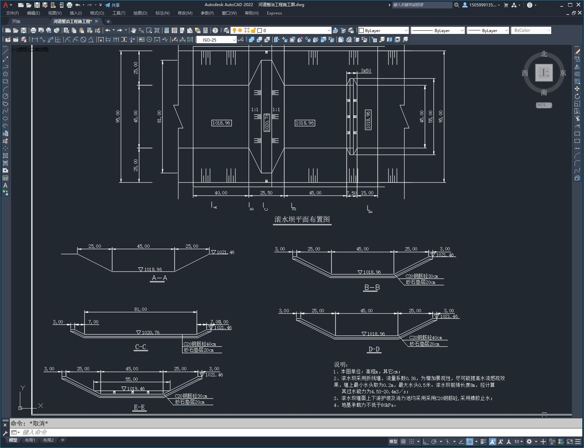
Task: Select the Diameter dimension tool
Action: (83, 39)
